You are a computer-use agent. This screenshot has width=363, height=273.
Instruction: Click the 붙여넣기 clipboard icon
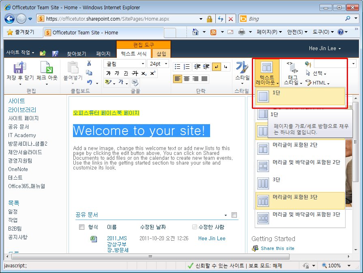[x=73, y=68]
